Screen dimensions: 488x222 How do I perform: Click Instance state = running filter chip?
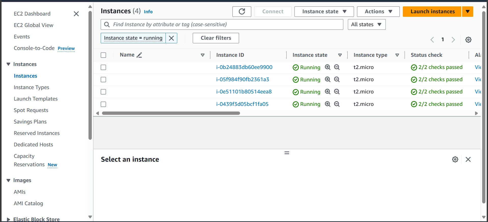coord(133,38)
